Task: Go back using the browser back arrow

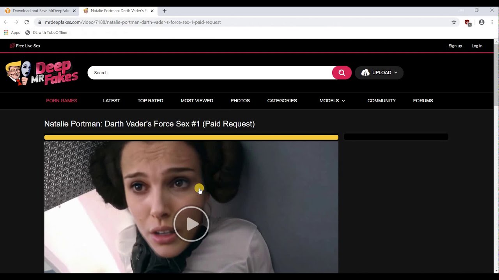Action: click(x=6, y=22)
